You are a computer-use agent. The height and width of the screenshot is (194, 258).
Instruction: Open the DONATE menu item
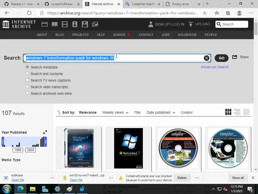click(x=121, y=35)
